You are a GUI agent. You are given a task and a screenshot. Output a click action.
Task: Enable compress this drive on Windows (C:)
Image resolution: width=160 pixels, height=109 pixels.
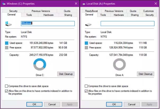pyautogui.click(x=6, y=86)
